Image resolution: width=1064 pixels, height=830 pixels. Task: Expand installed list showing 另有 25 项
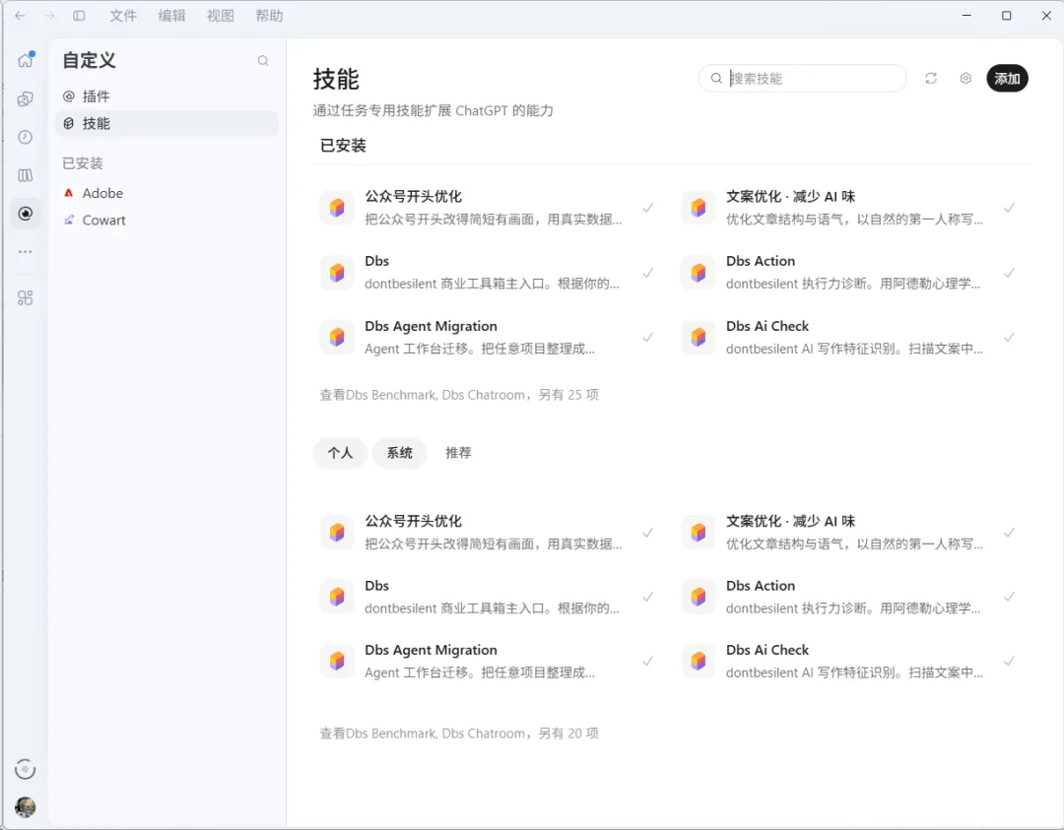[x=459, y=395]
